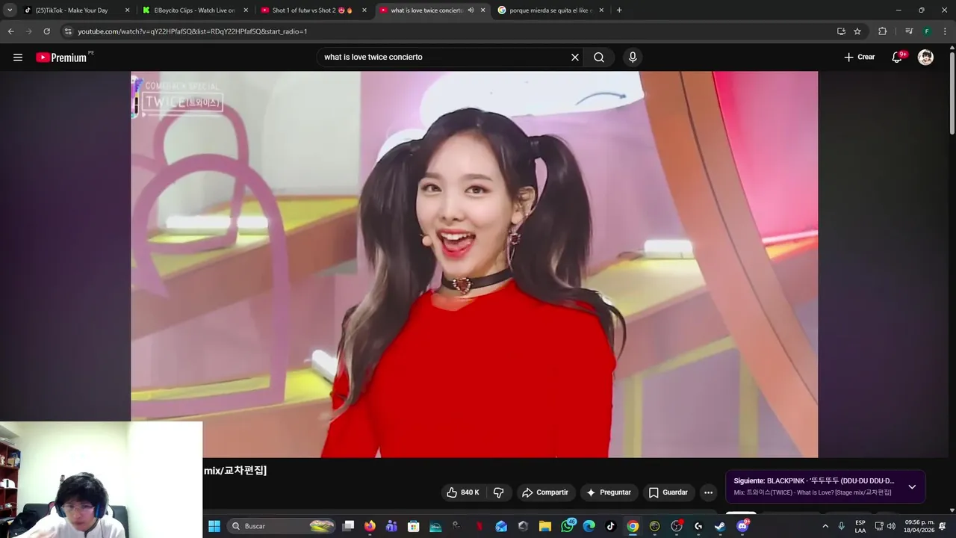Open Steam from the taskbar
956x538 pixels.
(720, 526)
